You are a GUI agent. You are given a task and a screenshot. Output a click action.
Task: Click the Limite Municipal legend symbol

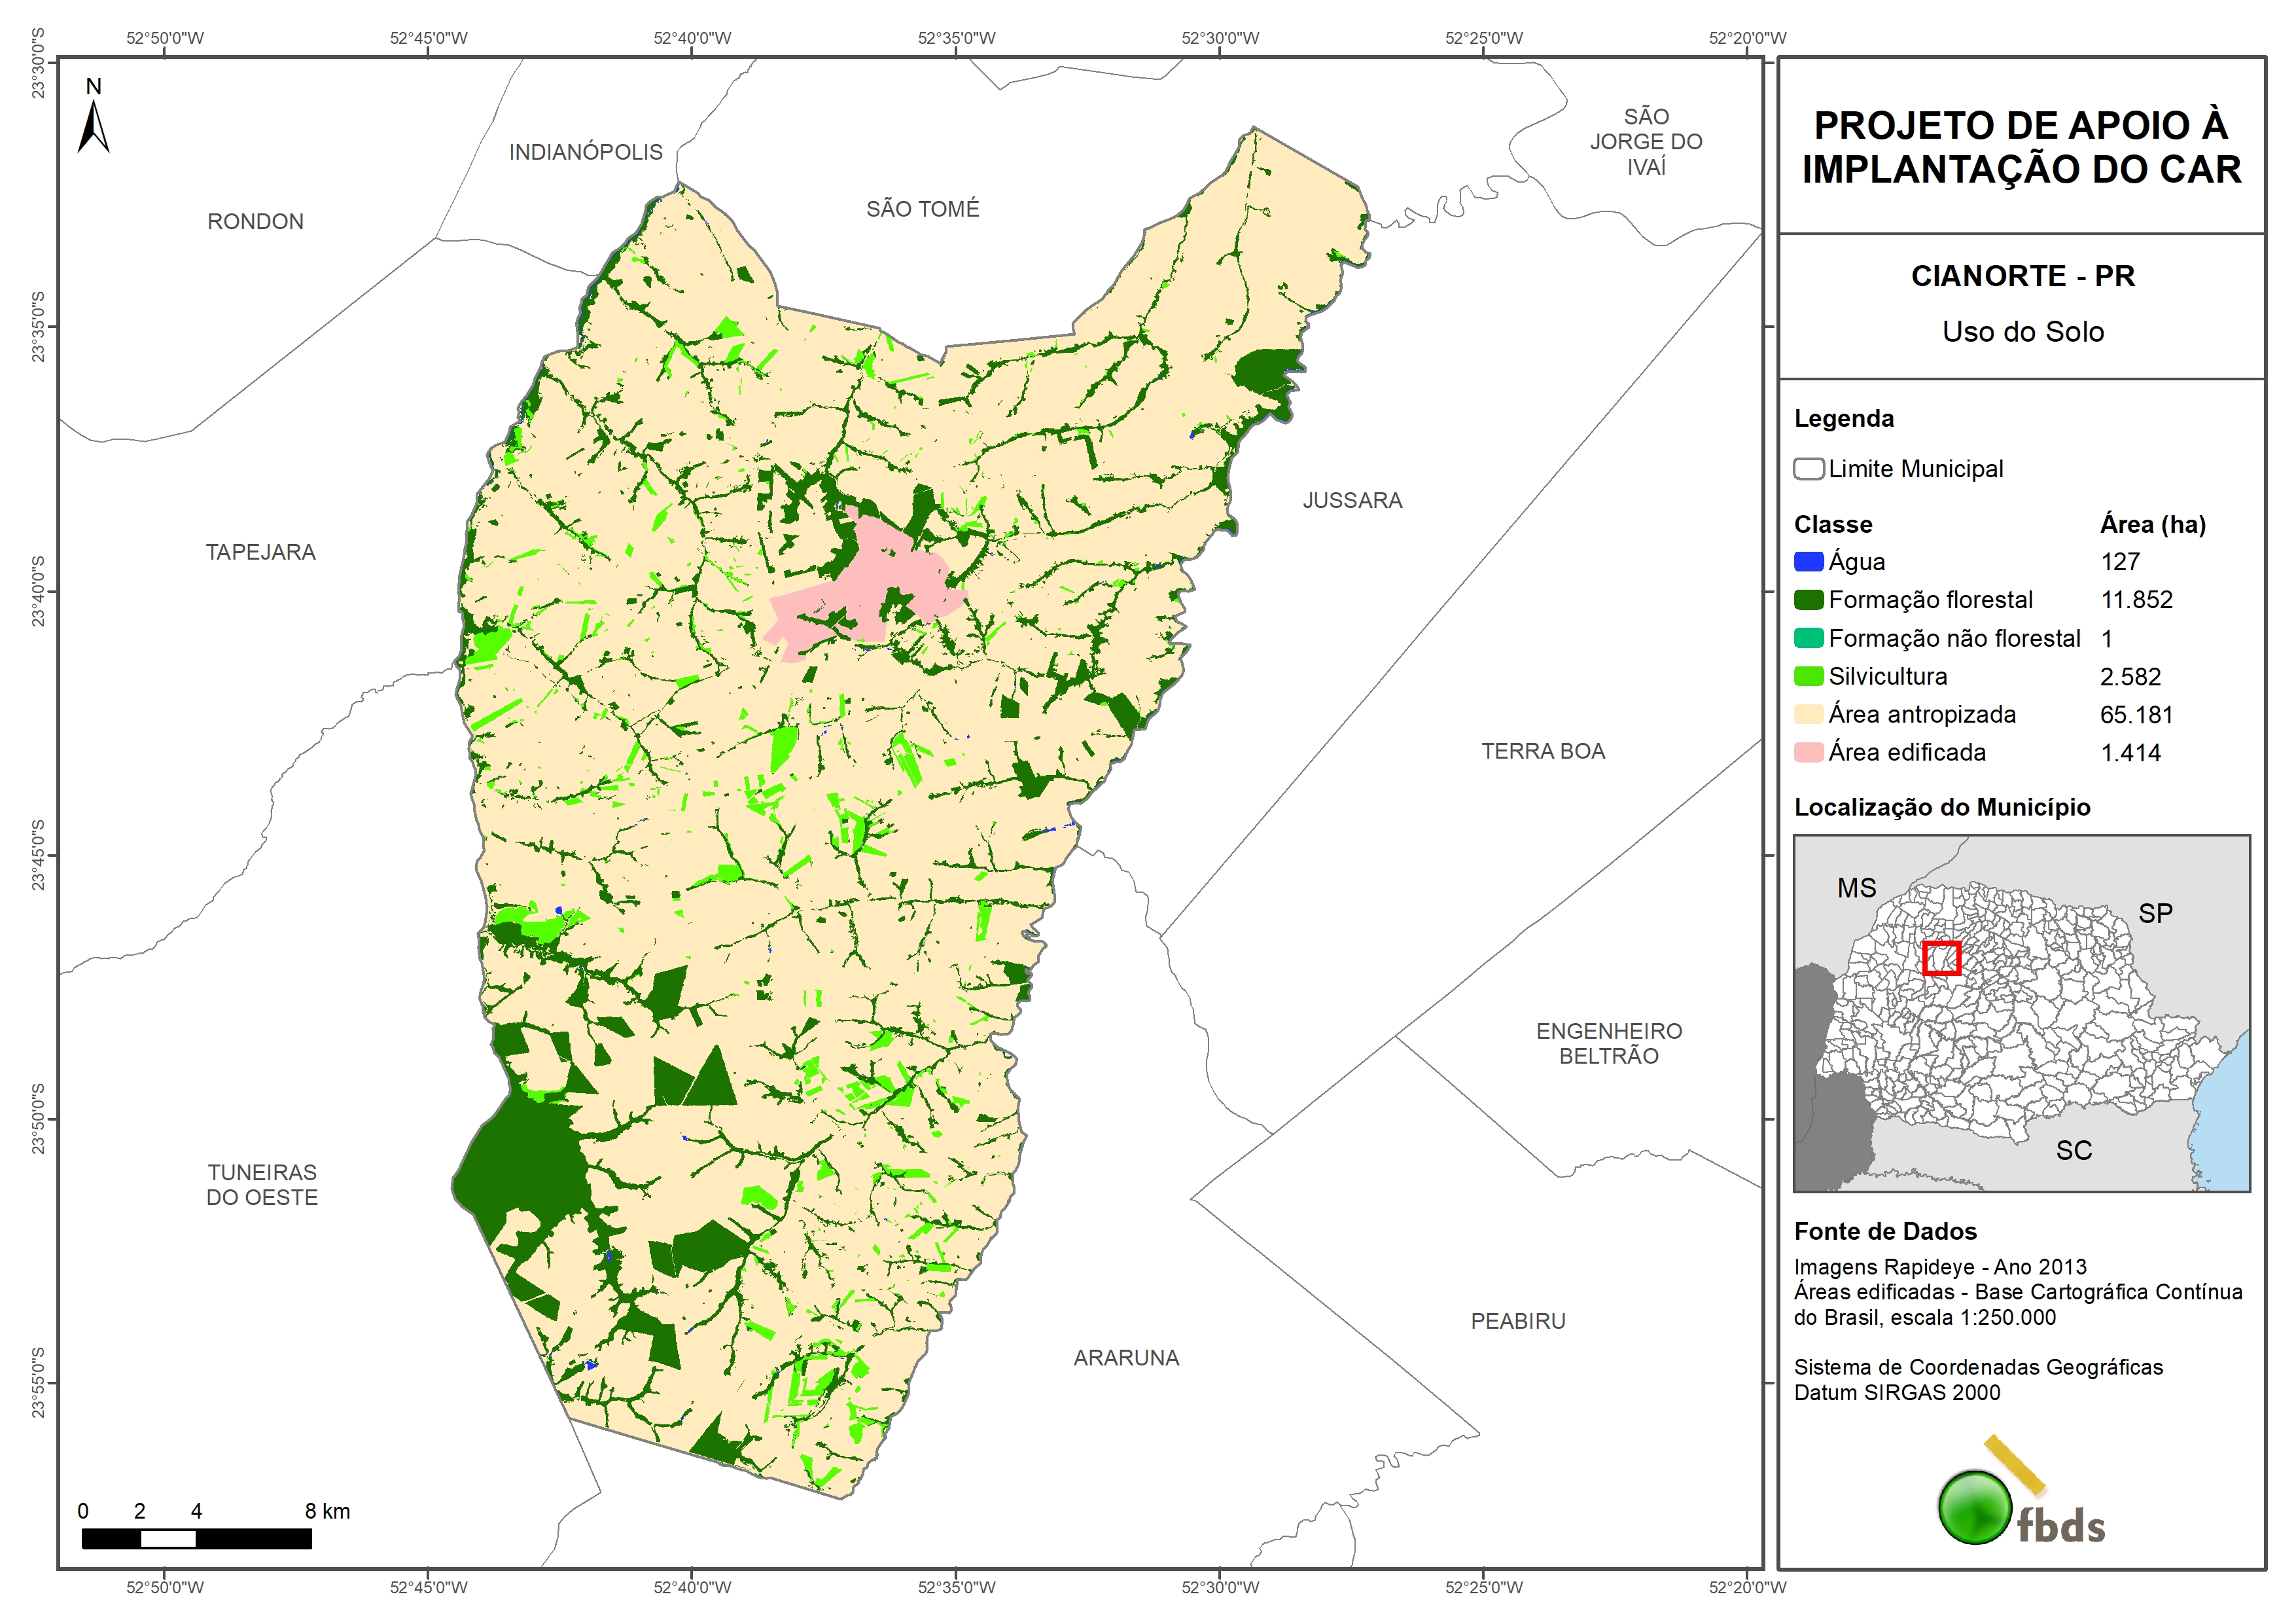[1808, 468]
